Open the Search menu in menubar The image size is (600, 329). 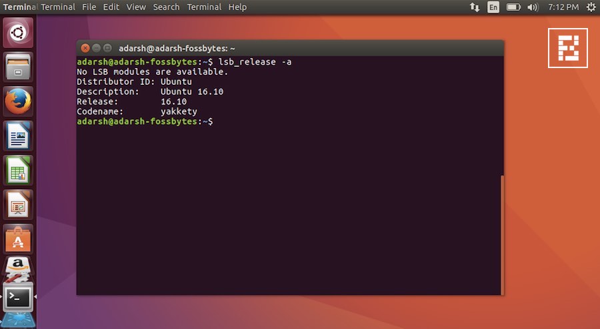click(166, 7)
